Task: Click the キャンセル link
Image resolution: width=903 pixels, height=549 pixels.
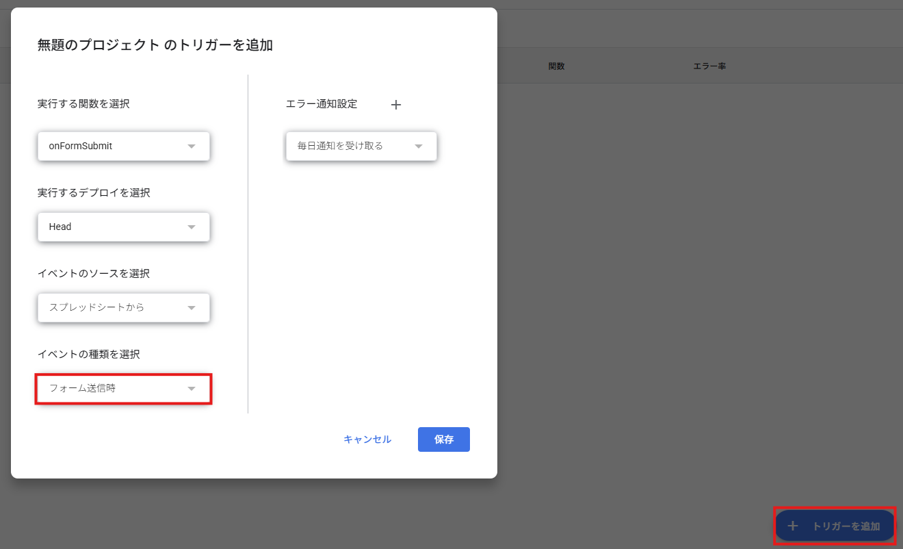Action: (x=367, y=439)
